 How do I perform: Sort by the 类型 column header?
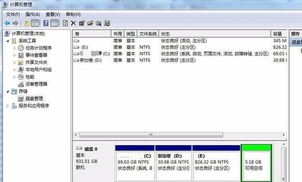click(x=130, y=34)
